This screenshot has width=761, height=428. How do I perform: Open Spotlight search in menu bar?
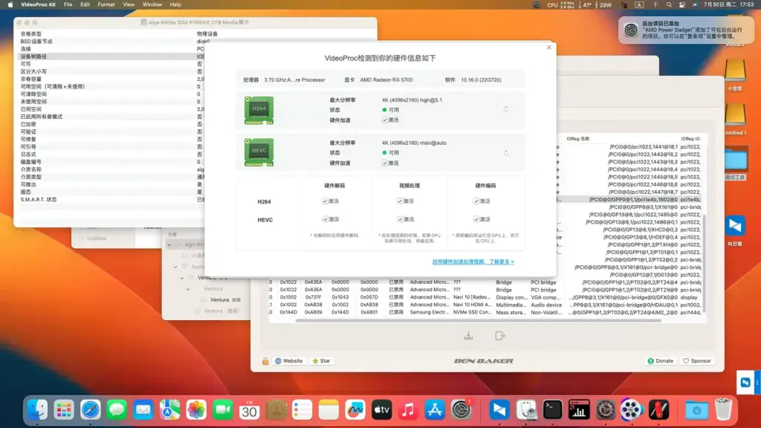coord(670,5)
